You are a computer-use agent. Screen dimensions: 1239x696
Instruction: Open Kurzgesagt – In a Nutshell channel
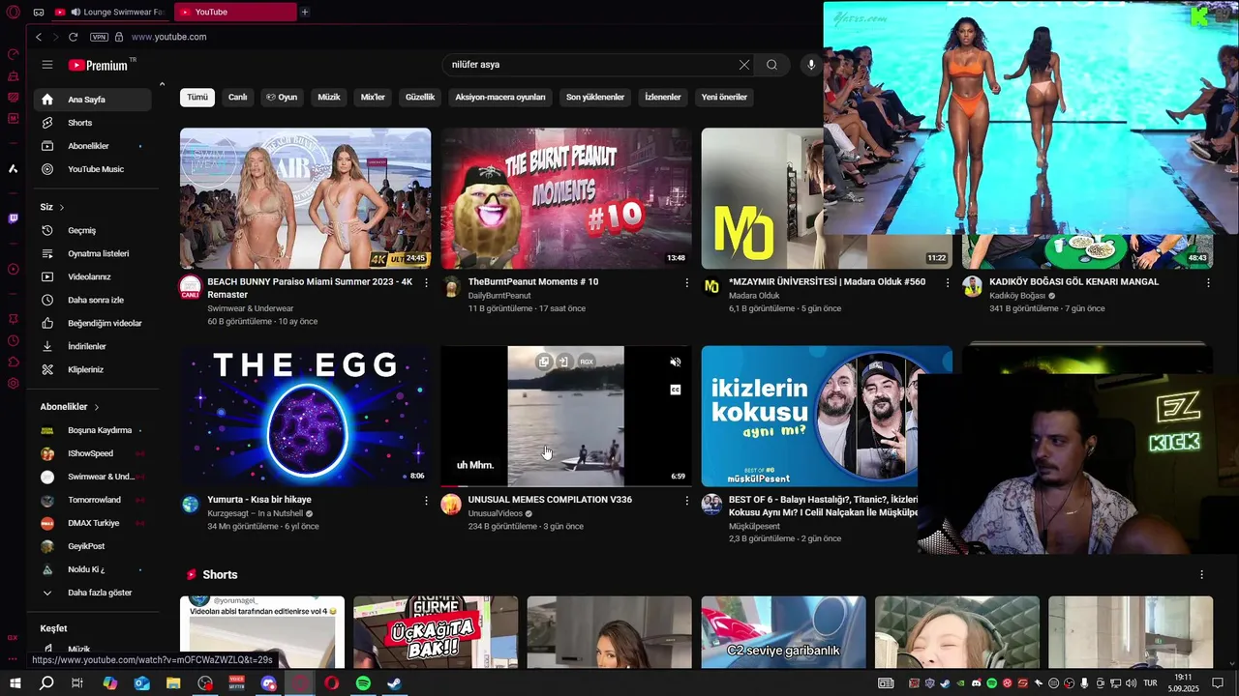256,513
